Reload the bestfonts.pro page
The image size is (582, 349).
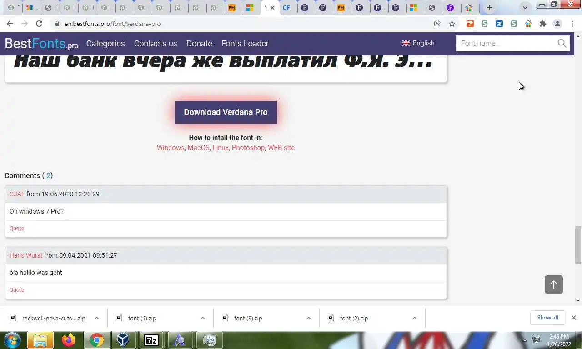click(39, 24)
